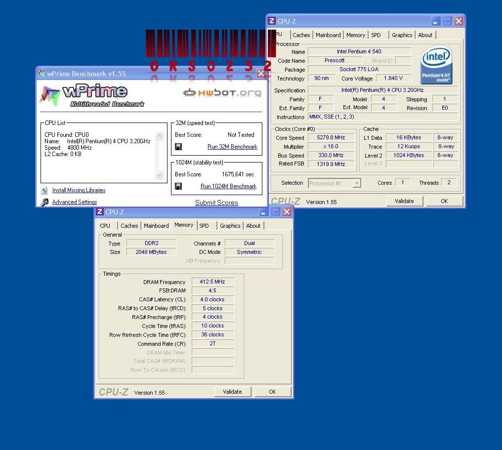
Task: Click the 1024M benchmark save floppy icon
Action: 178,186
